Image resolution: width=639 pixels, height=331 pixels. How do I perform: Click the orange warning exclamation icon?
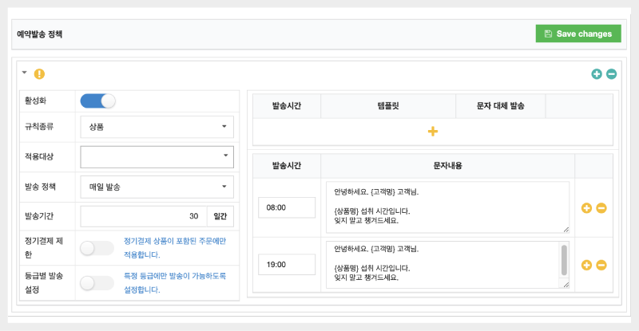(39, 74)
